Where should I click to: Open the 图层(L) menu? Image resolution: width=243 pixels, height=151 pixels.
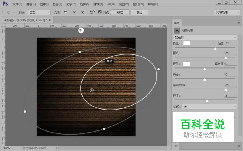[x=57, y=4]
